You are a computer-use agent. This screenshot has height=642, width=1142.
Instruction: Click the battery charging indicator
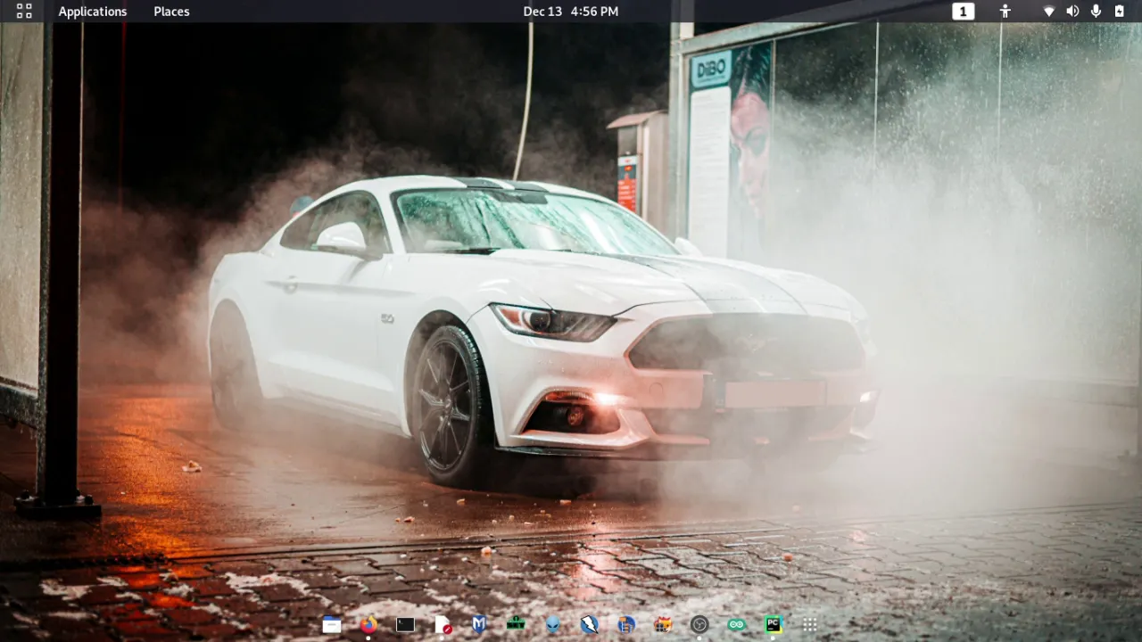tap(1120, 12)
